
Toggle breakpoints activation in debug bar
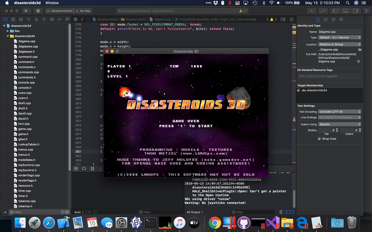(84, 168)
